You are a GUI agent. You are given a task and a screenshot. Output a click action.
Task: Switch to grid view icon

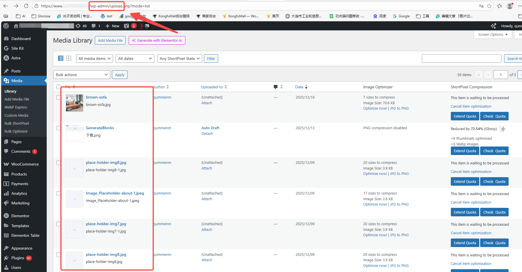tap(69, 58)
